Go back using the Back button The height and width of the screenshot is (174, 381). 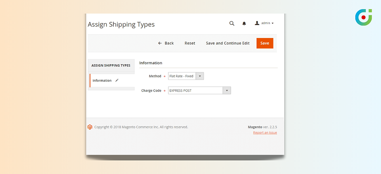(166, 43)
